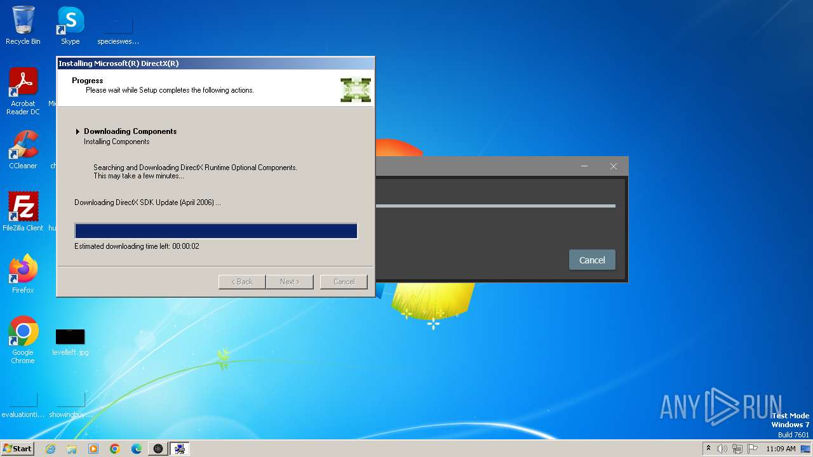Click Cancel in the dark background window
813x457 pixels.
tap(592, 260)
